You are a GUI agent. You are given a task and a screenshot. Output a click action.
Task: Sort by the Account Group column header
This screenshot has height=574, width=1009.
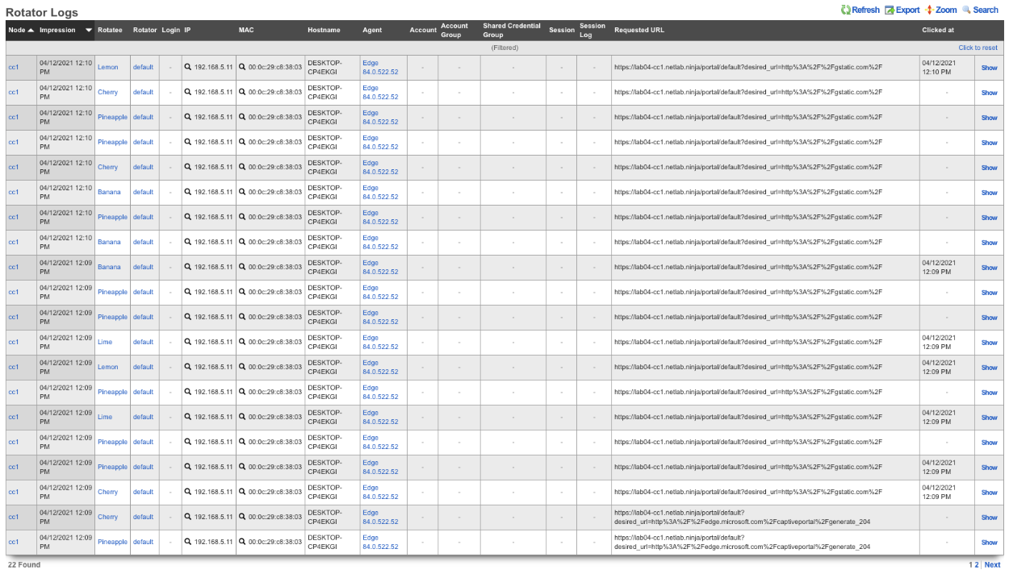pyautogui.click(x=454, y=31)
